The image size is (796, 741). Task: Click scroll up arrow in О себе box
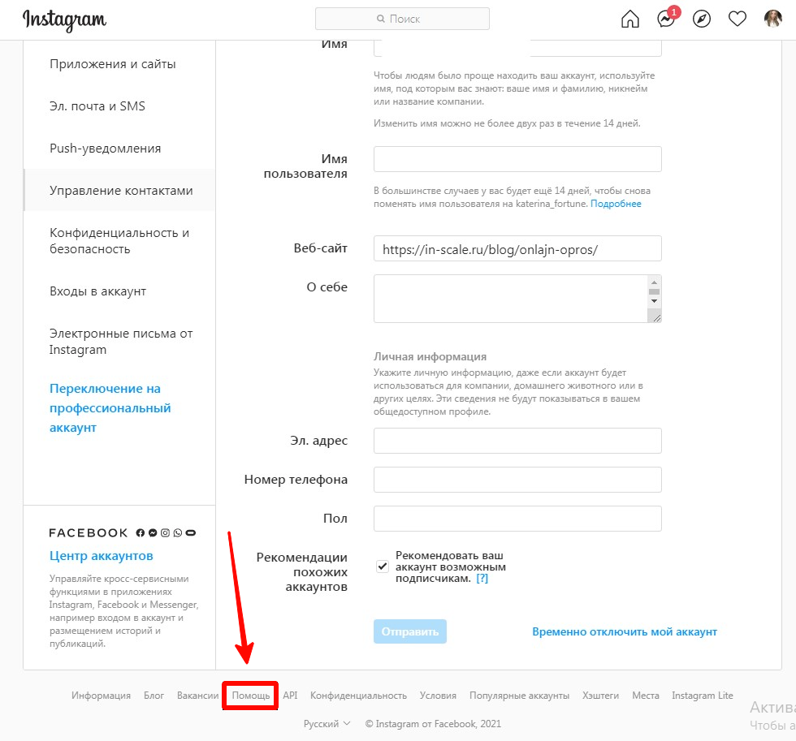(x=655, y=282)
